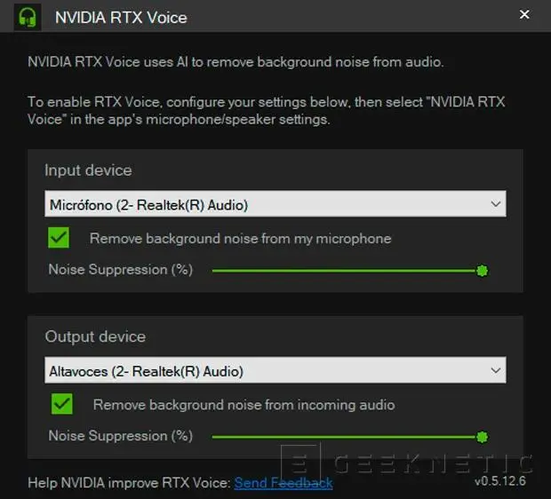Select the Altavoces (2- Realtek(R) Audio) text
The width and height of the screenshot is (551, 499).
point(146,371)
